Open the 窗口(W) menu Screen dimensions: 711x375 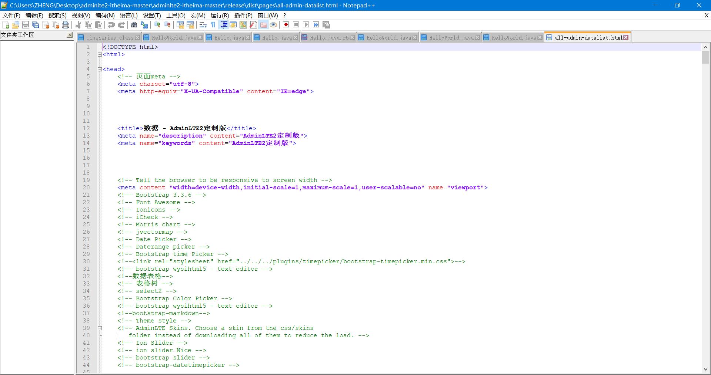267,16
